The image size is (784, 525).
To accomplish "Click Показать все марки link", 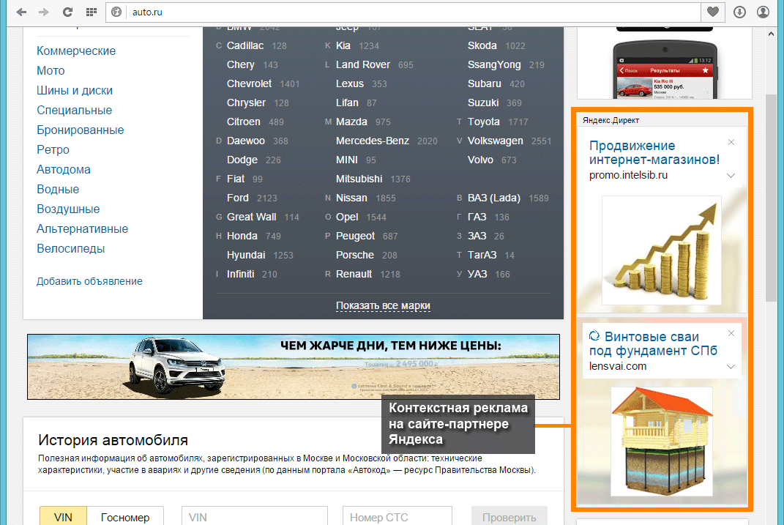I will [x=383, y=305].
